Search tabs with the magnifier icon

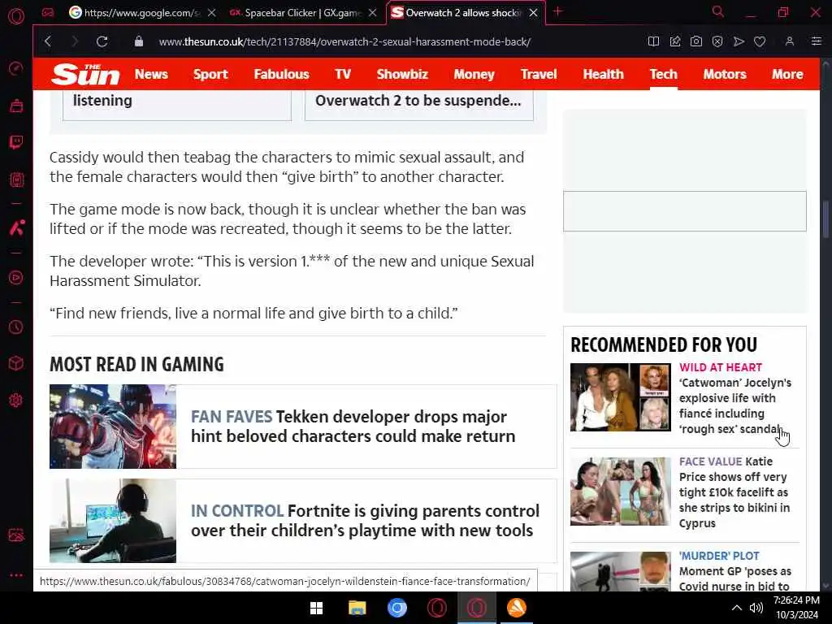718,11
